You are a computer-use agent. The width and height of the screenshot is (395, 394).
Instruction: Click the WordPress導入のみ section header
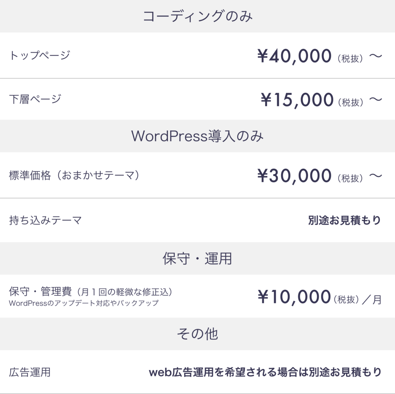[197, 136]
